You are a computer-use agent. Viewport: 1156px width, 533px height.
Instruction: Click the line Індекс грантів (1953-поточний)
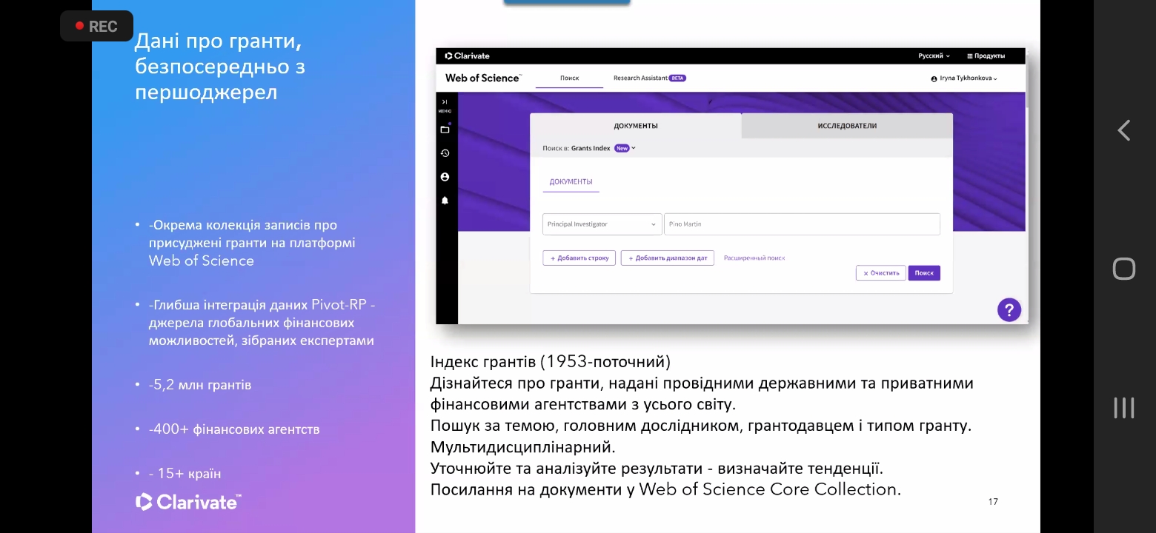(x=551, y=362)
